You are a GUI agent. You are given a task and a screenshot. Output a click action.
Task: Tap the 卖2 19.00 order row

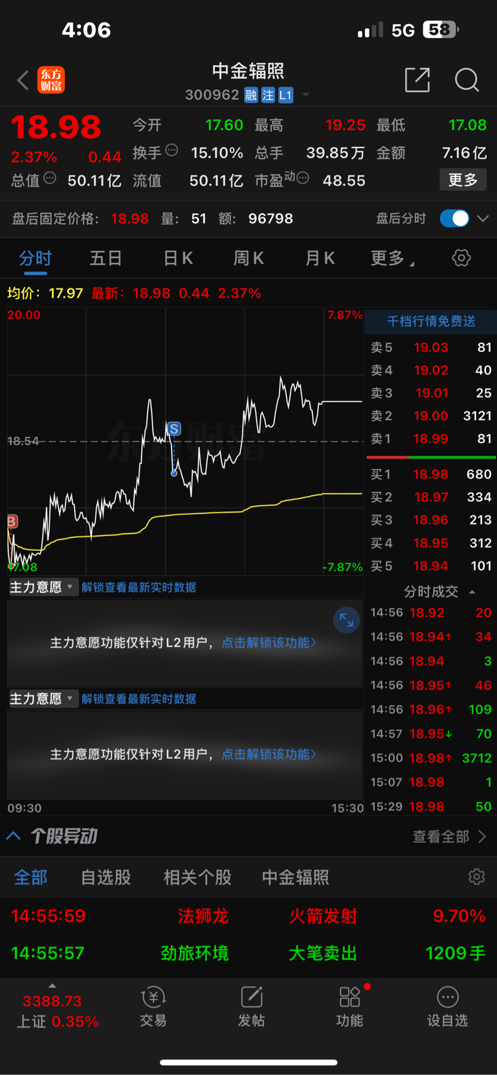[x=431, y=416]
